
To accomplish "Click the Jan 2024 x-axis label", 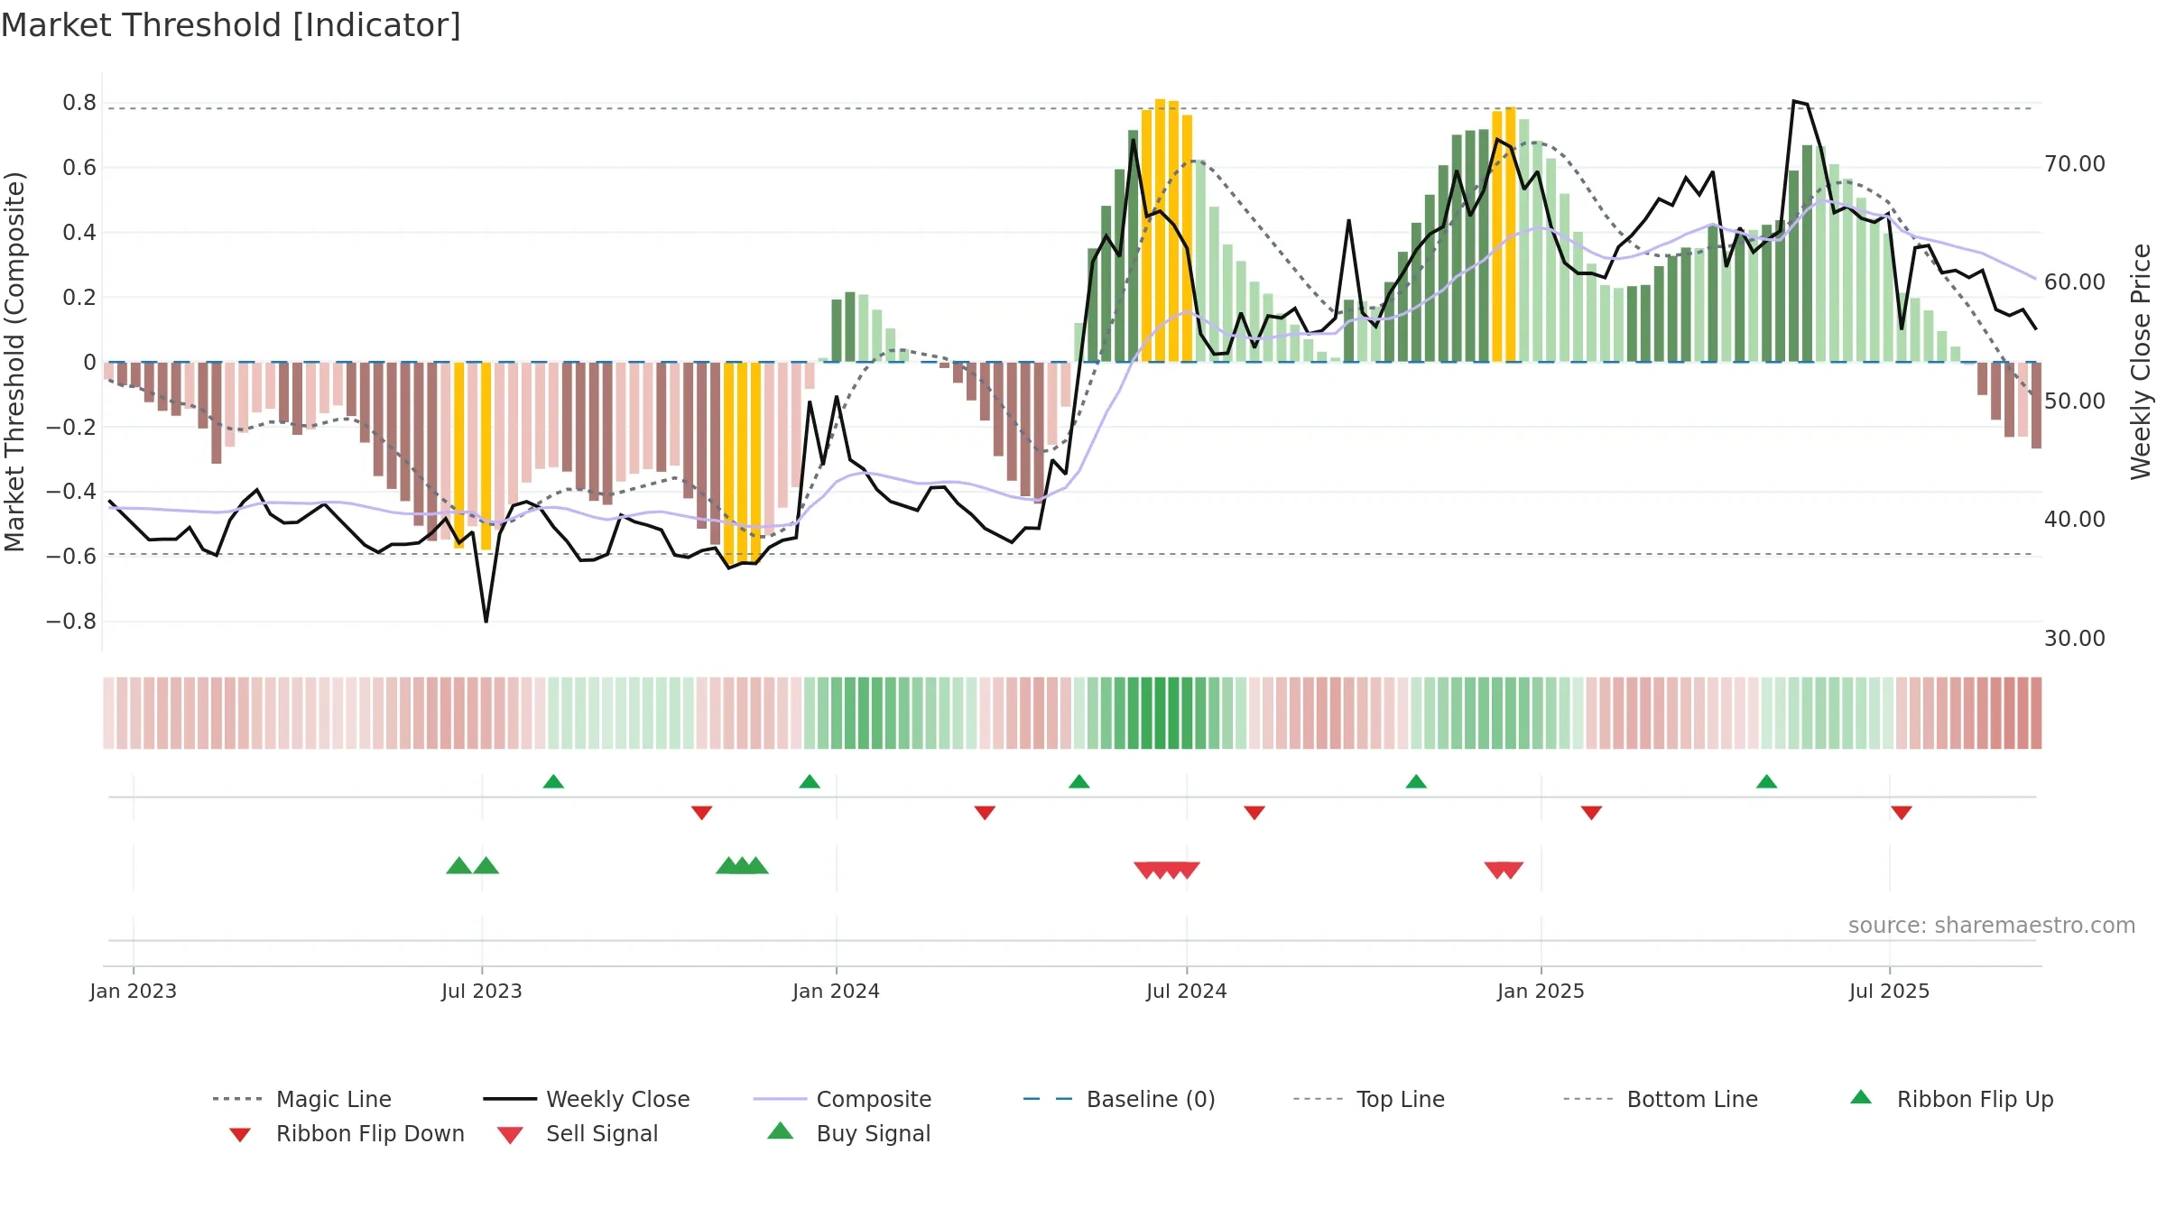I will click(836, 991).
